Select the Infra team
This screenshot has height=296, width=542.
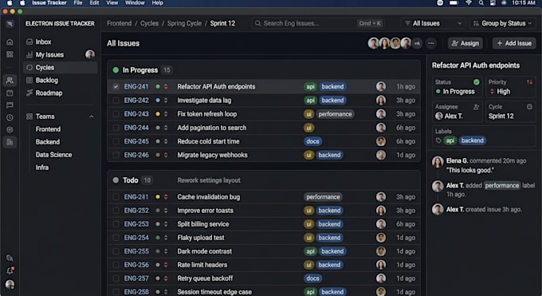click(42, 168)
